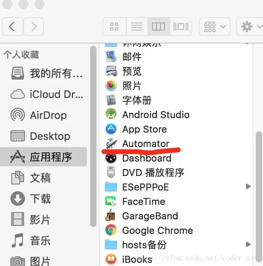Expand hosts备份 folder arrow
Screen dimensions: 263x266
pos(249,244)
